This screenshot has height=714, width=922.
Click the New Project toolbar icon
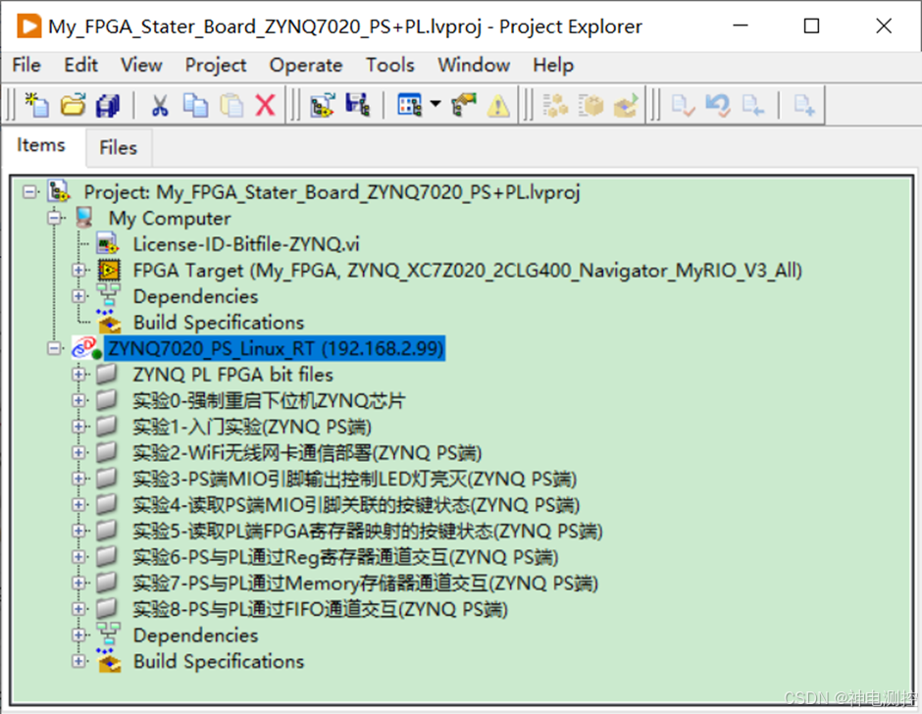36,105
